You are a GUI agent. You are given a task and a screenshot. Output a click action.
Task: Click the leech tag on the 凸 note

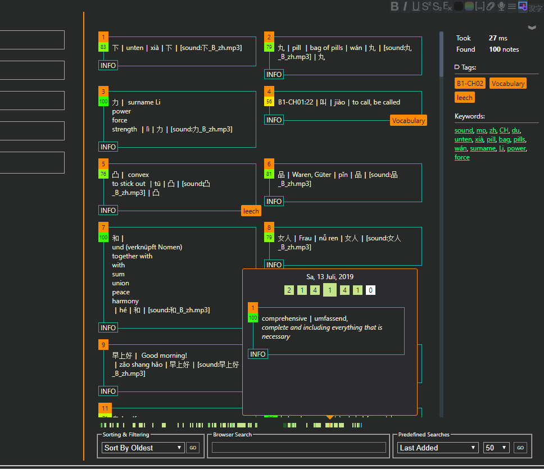[x=251, y=211]
